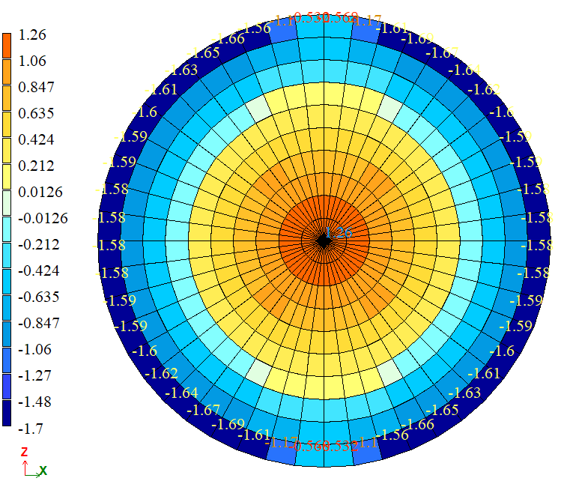Select the legend swatch between -1.06 and -1.27
The height and width of the screenshot is (481, 564).
[7, 362]
